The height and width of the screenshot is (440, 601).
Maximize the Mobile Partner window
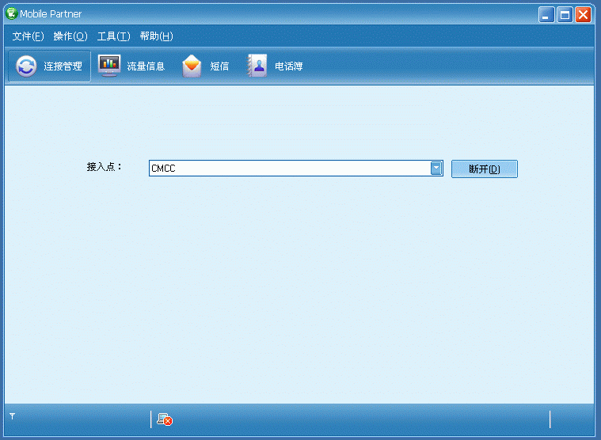click(565, 14)
